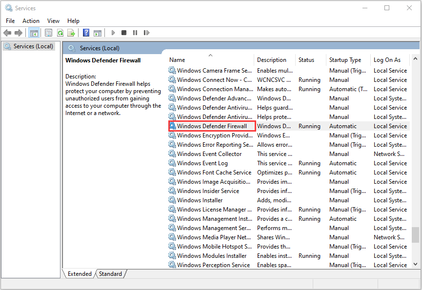Screen dimensions: 422x290
Task: Click the gear icon beside Windows Event Collector
Action: tap(172, 154)
